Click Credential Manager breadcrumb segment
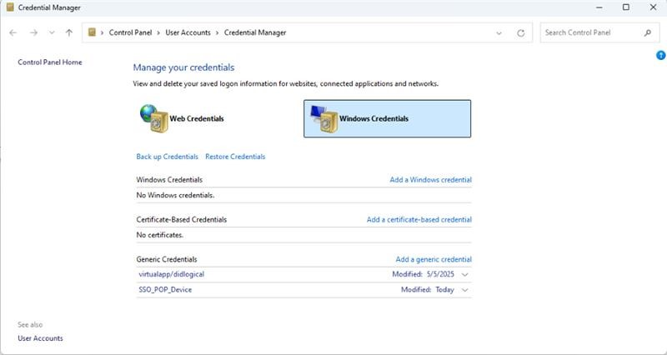This screenshot has width=667, height=355. point(255,32)
